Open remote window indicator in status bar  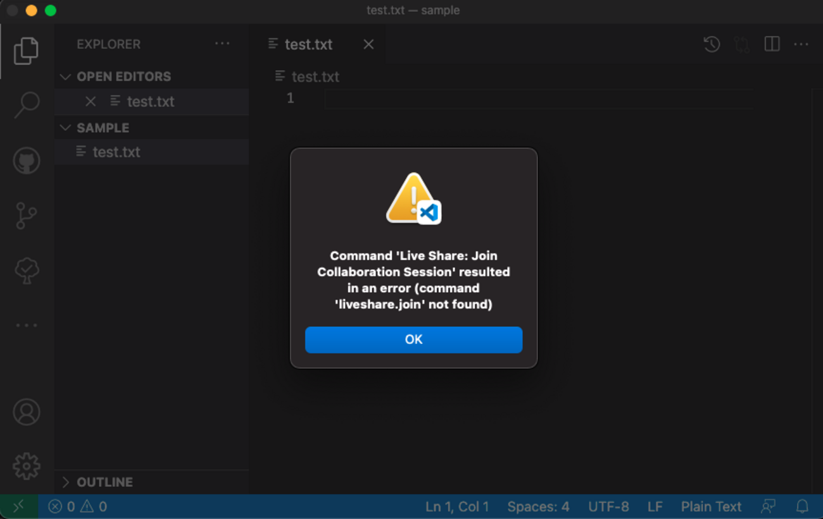click(x=19, y=506)
